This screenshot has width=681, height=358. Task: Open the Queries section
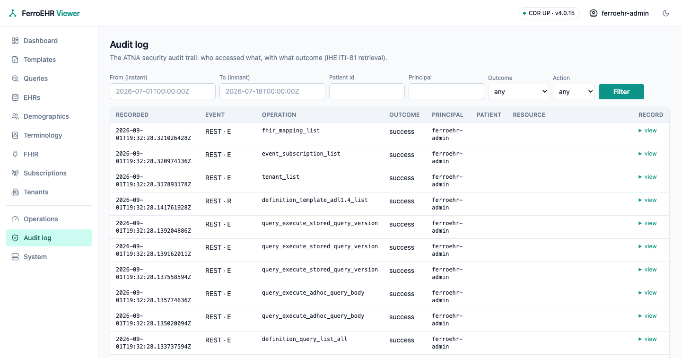(49, 79)
